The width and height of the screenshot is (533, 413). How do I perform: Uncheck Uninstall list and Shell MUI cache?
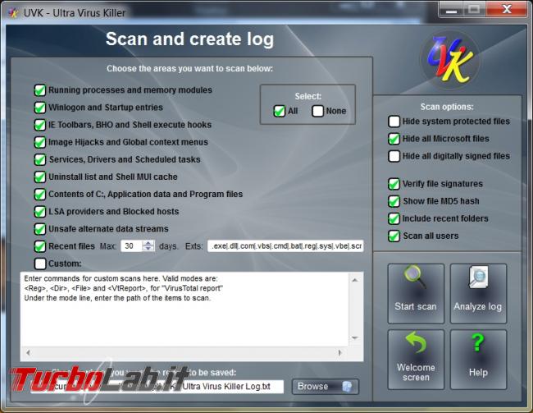(40, 177)
